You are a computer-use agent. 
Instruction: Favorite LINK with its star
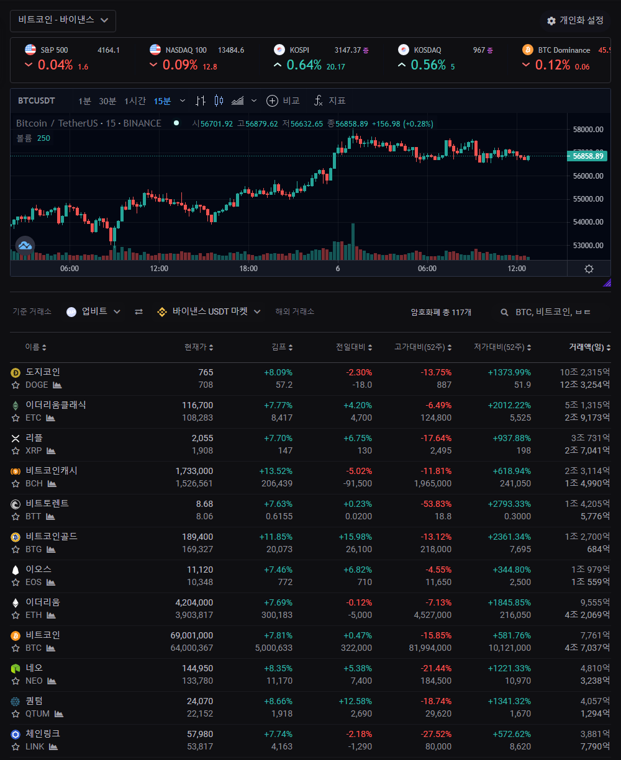(x=16, y=746)
